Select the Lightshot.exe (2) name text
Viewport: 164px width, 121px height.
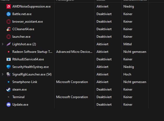pyautogui.click(x=24, y=44)
